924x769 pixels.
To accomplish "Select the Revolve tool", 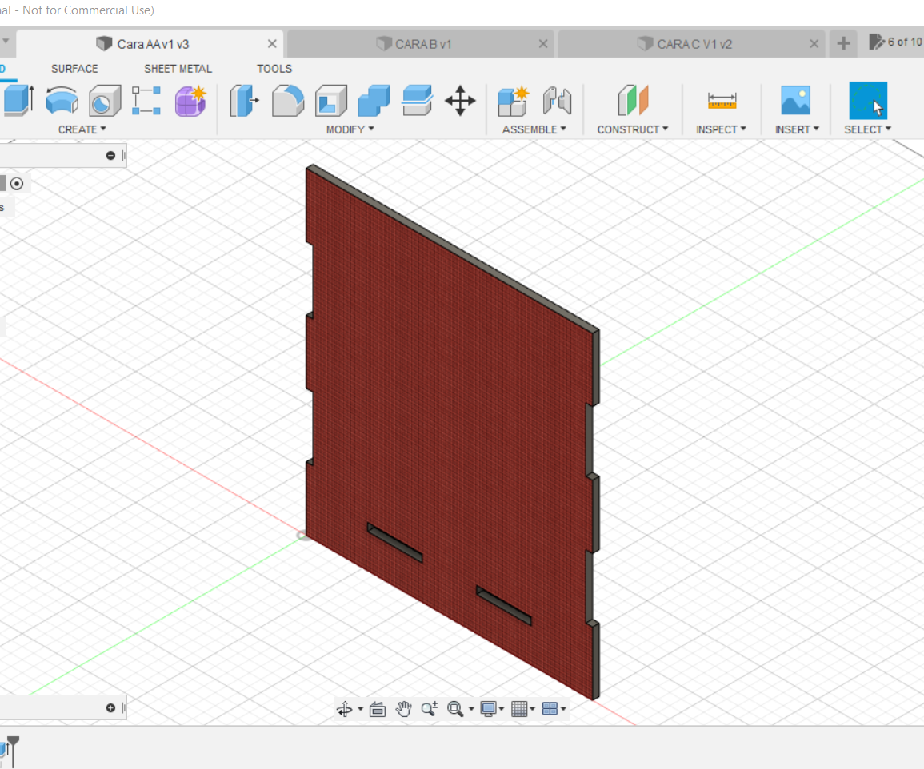I will pos(62,101).
